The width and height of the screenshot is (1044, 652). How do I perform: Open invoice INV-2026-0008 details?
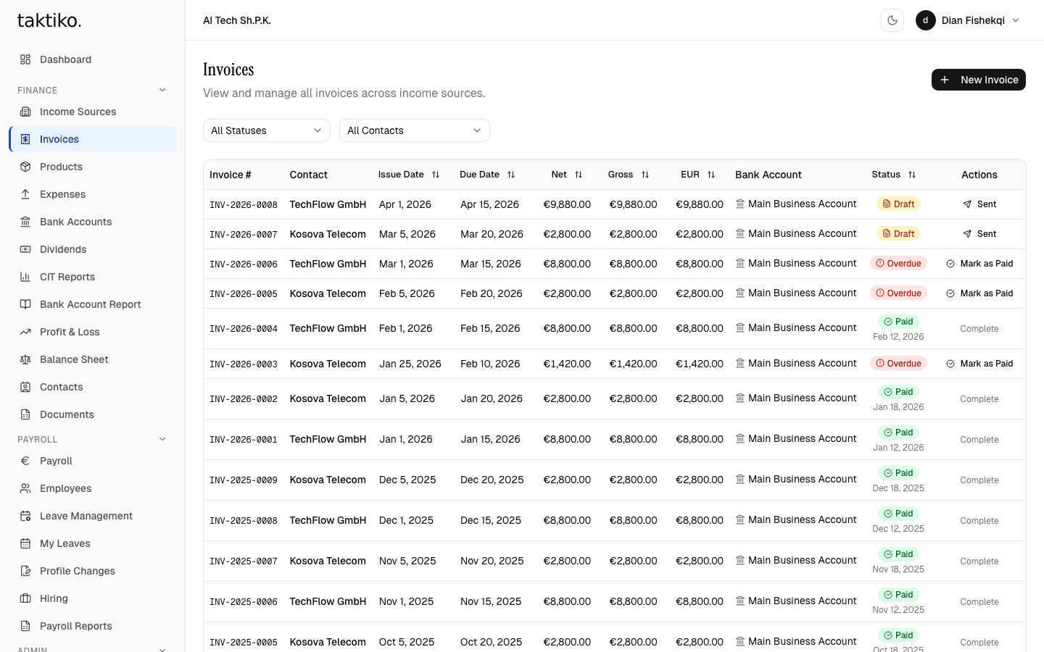(x=243, y=204)
